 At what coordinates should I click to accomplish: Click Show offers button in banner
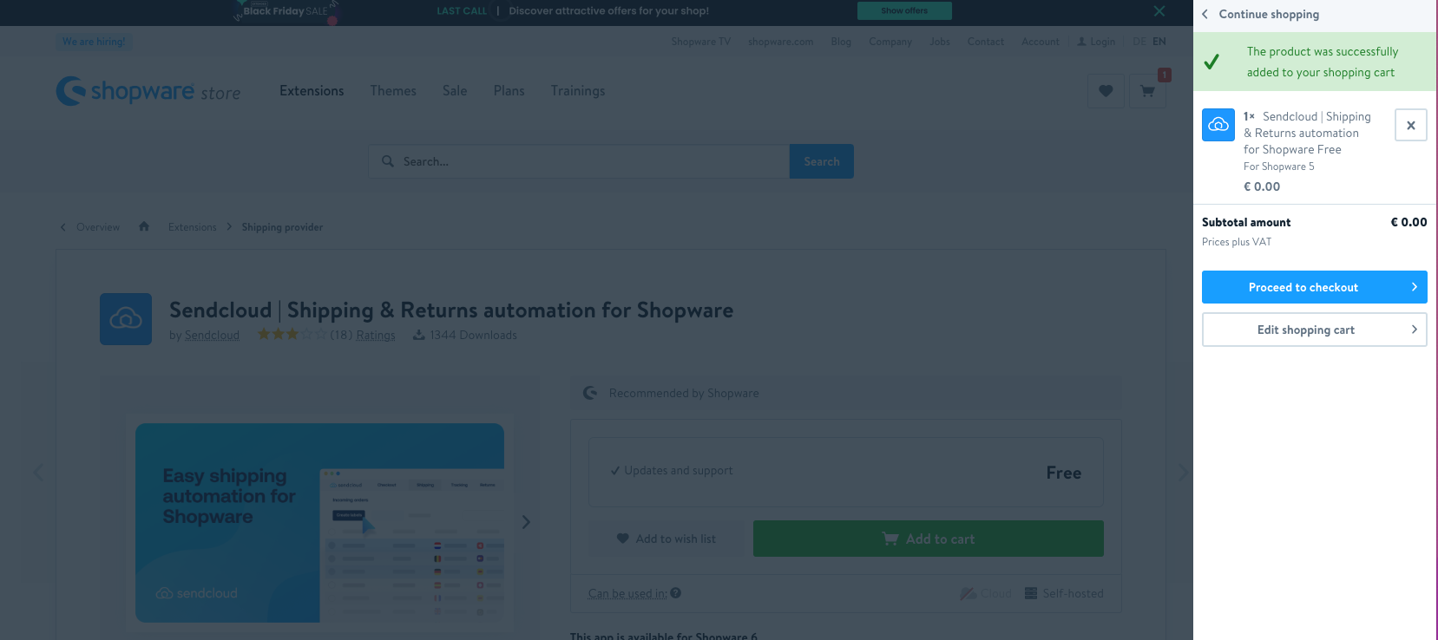904,10
